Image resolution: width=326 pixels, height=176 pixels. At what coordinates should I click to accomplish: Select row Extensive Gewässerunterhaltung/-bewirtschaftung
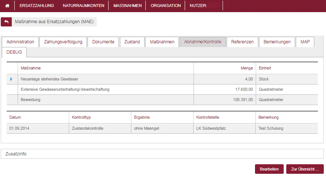(x=162, y=89)
